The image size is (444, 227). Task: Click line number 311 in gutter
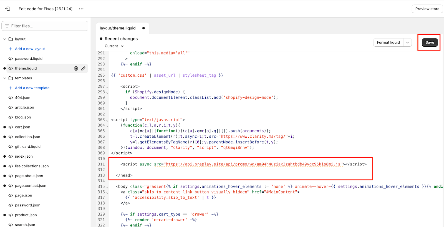(x=101, y=164)
